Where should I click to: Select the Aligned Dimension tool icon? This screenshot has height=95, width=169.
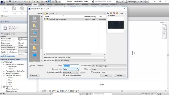point(27,2)
